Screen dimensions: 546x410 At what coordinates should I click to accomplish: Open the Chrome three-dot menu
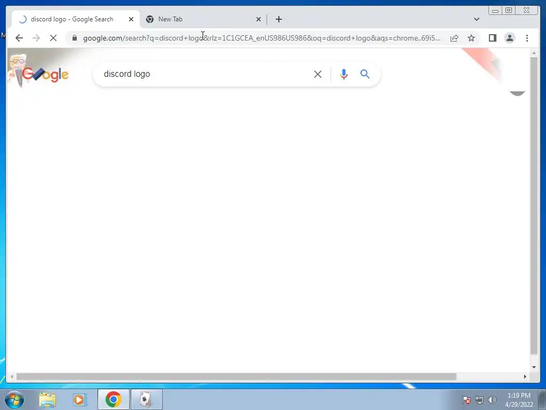click(x=527, y=38)
